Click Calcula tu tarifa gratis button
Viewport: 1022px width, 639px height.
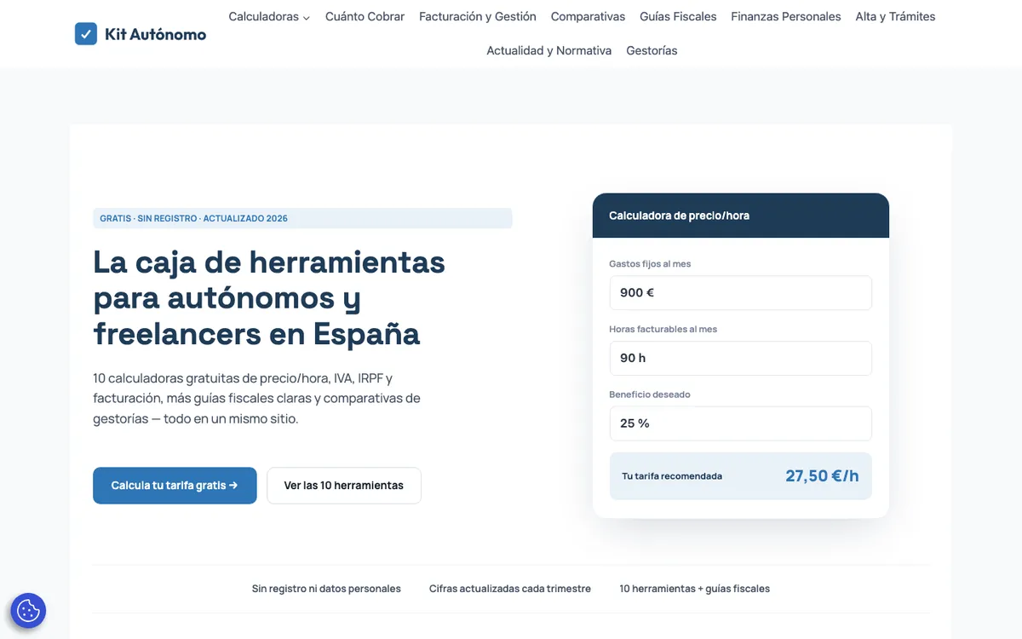tap(175, 486)
